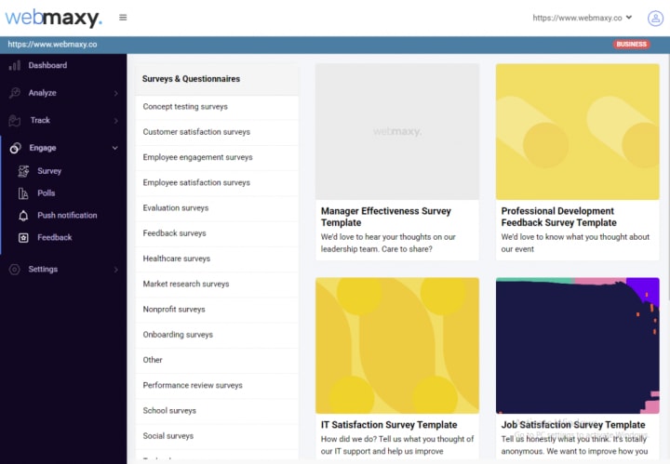
Task: Select Employee engagement surveys category
Action: coord(217,157)
